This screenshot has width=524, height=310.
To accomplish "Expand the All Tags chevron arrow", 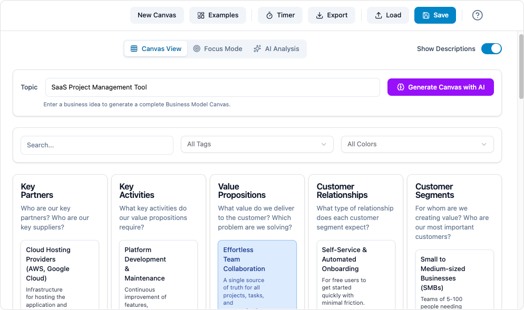I will tap(324, 144).
